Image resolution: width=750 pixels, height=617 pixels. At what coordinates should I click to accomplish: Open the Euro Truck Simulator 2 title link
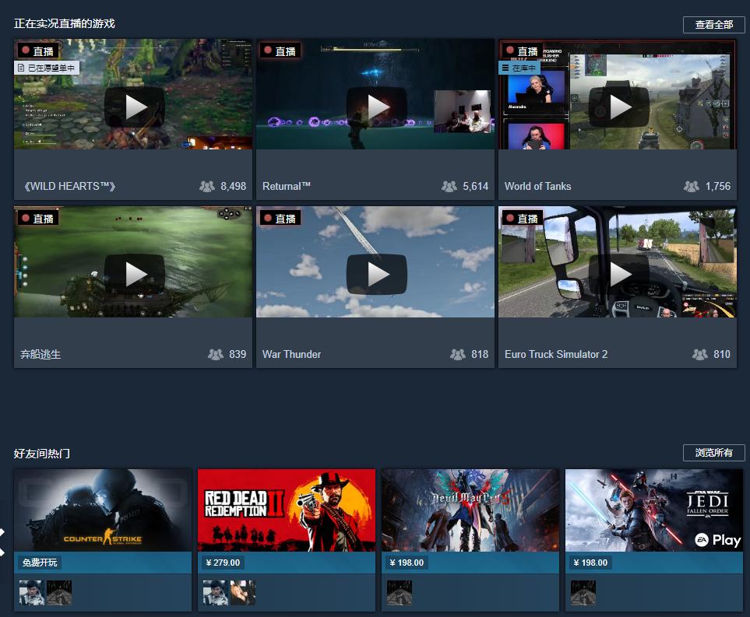pos(556,354)
